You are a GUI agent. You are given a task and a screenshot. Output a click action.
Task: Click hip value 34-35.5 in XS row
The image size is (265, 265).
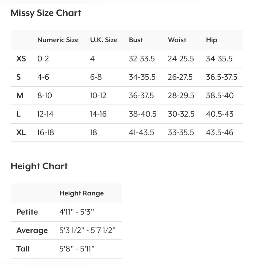tap(219, 59)
